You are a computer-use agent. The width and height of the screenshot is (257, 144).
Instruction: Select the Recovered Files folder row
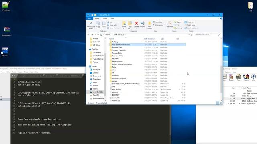point(147,56)
